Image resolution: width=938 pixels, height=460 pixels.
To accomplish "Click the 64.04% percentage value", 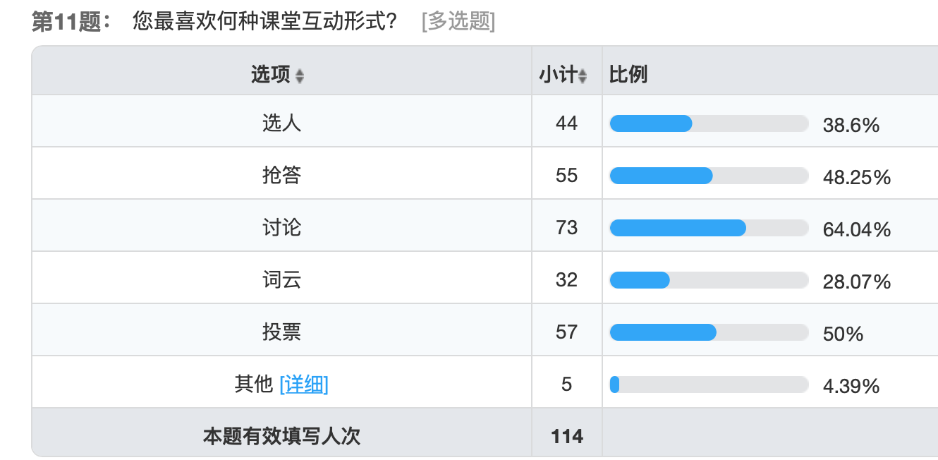I will coord(857,230).
